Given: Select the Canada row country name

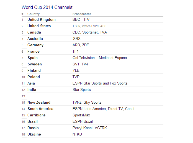Looking at the screenshot, I should pos(34,32).
